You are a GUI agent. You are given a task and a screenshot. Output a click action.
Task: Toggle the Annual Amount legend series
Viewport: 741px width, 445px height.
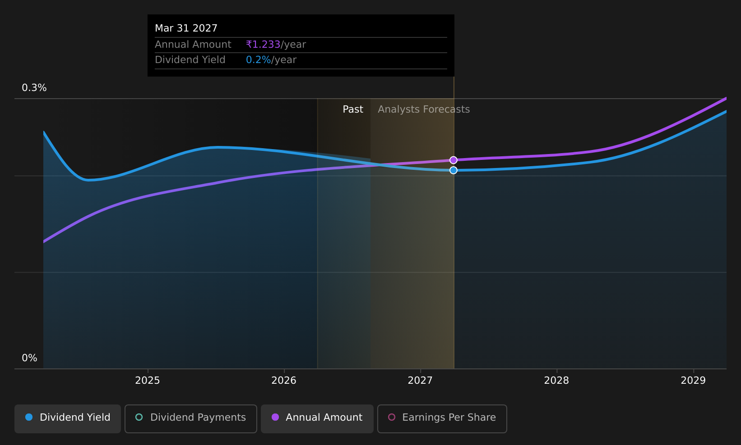(317, 418)
